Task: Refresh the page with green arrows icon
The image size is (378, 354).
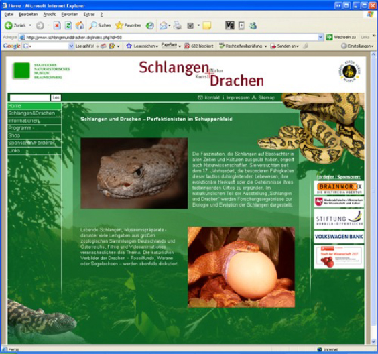Action: (68, 25)
